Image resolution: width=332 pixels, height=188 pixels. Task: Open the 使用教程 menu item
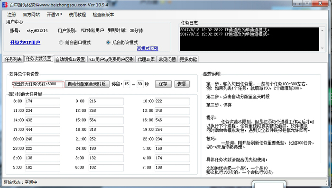click(x=77, y=15)
